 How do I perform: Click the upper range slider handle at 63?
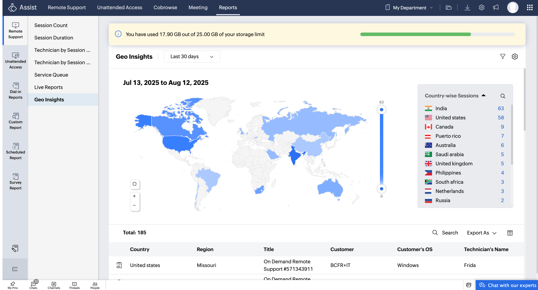pos(381,110)
